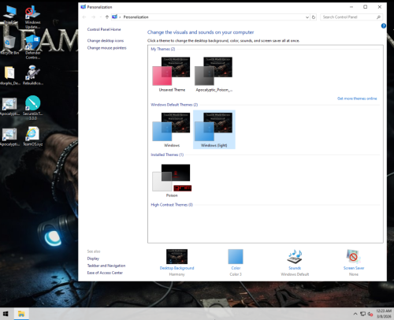Screen dimensions: 394x320
Task: Open the recent locations dropdown arrow
Action: click(x=100, y=17)
